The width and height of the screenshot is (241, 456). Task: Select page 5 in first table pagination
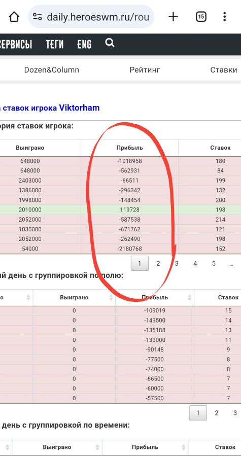(x=214, y=263)
